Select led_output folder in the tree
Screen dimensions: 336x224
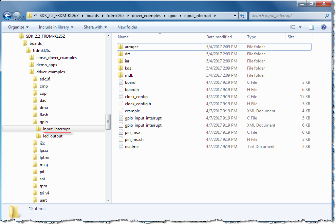tap(53, 136)
